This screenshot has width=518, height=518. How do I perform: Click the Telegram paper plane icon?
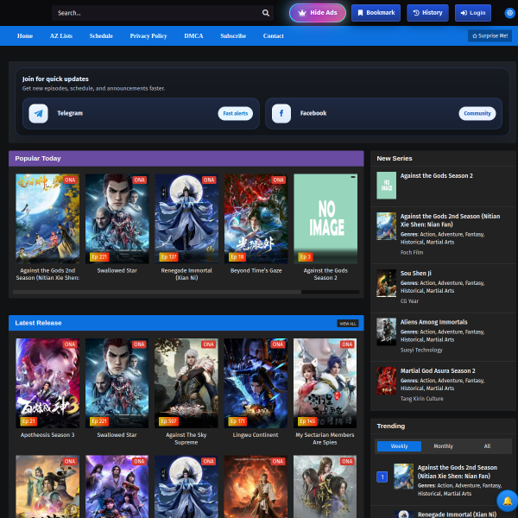[x=38, y=113]
